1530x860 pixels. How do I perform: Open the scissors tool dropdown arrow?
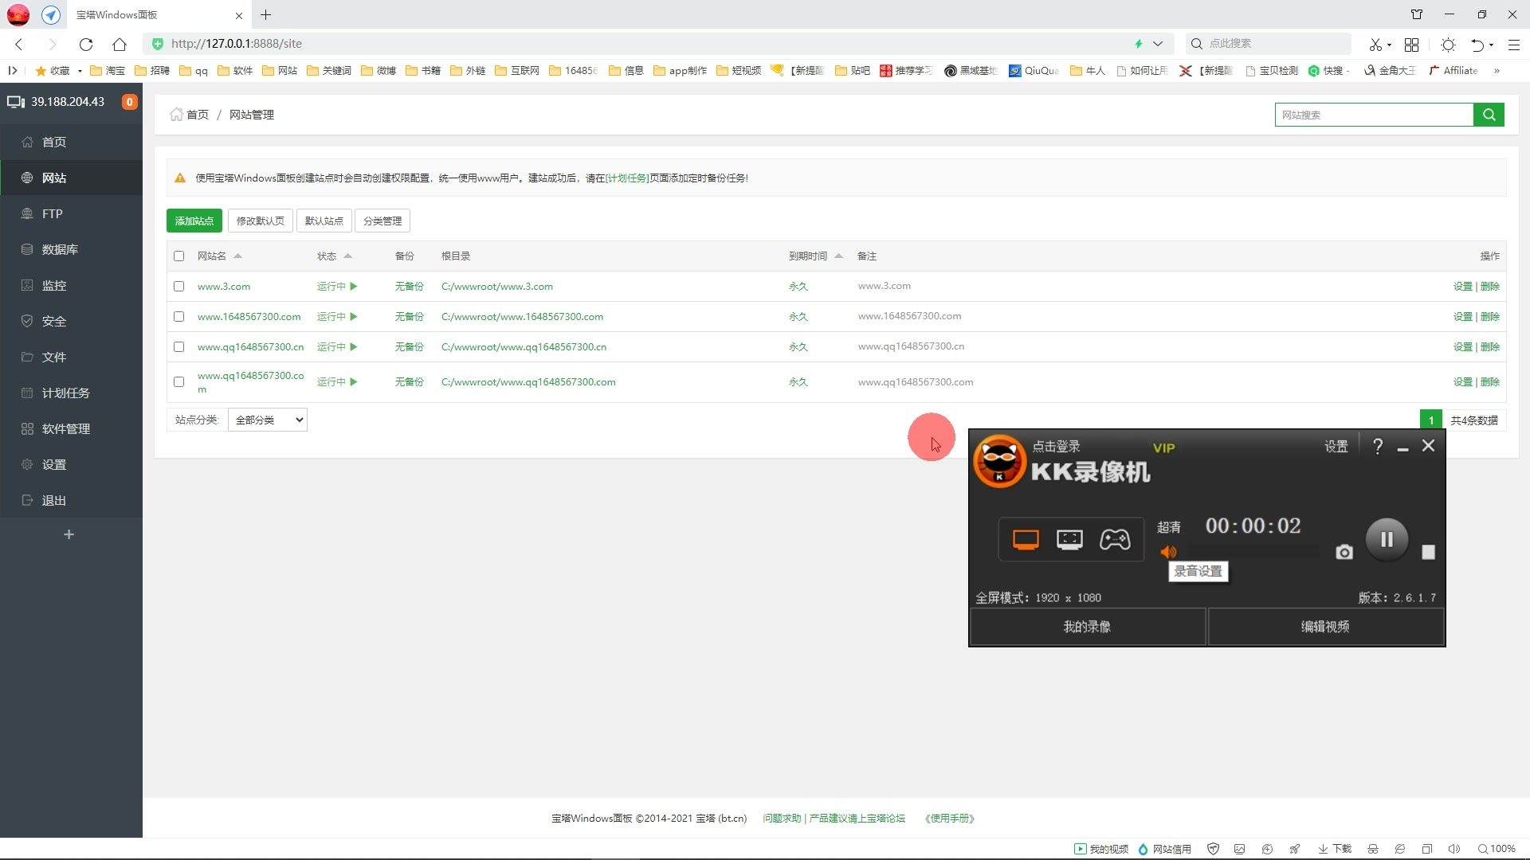coord(1389,45)
